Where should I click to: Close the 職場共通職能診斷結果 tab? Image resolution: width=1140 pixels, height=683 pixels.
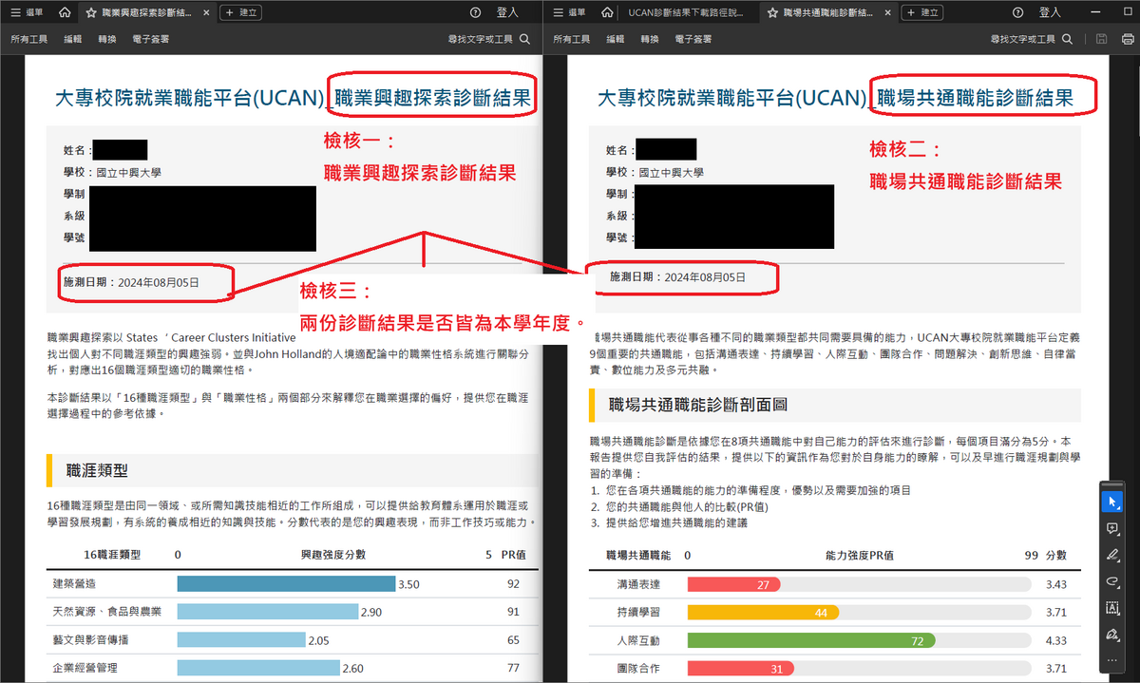(x=886, y=12)
